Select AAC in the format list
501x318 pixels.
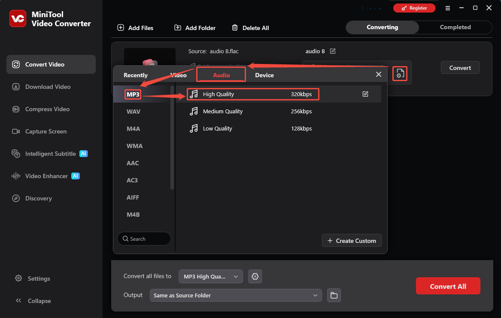coord(133,163)
